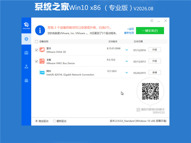Expand version dropdown for 8.15.01.0048

(127, 50)
